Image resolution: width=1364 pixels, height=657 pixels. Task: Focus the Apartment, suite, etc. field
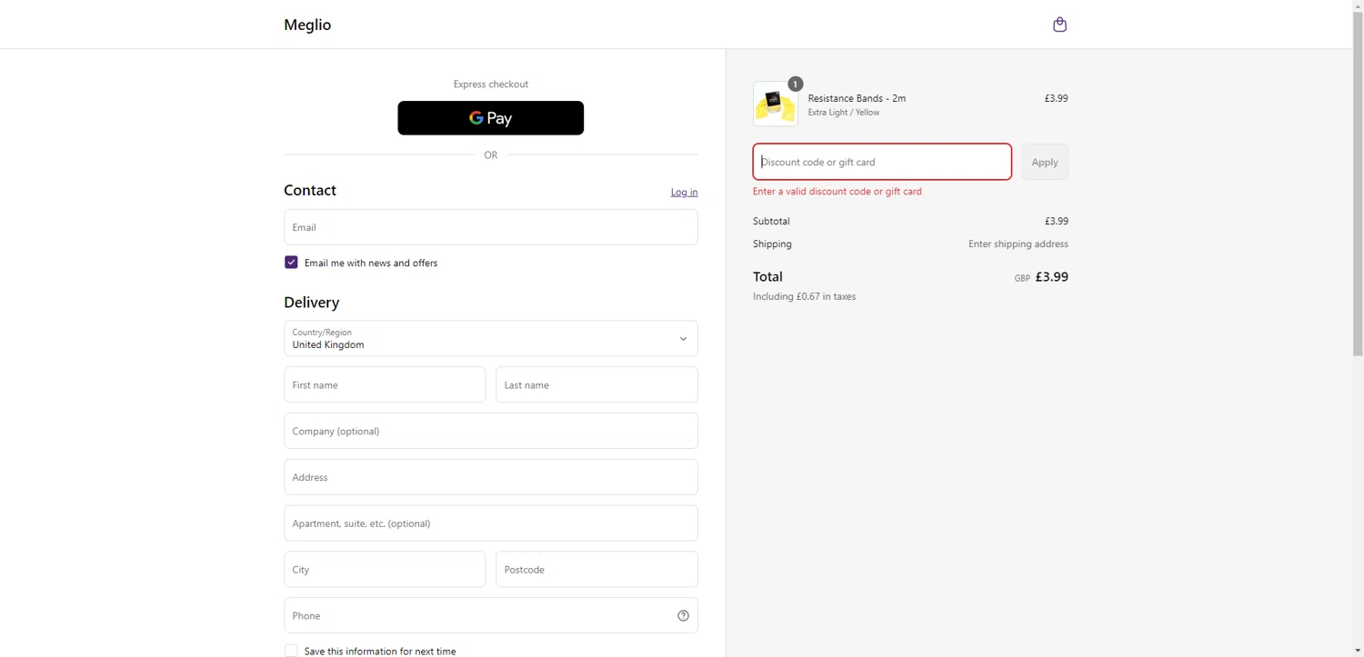tap(490, 523)
